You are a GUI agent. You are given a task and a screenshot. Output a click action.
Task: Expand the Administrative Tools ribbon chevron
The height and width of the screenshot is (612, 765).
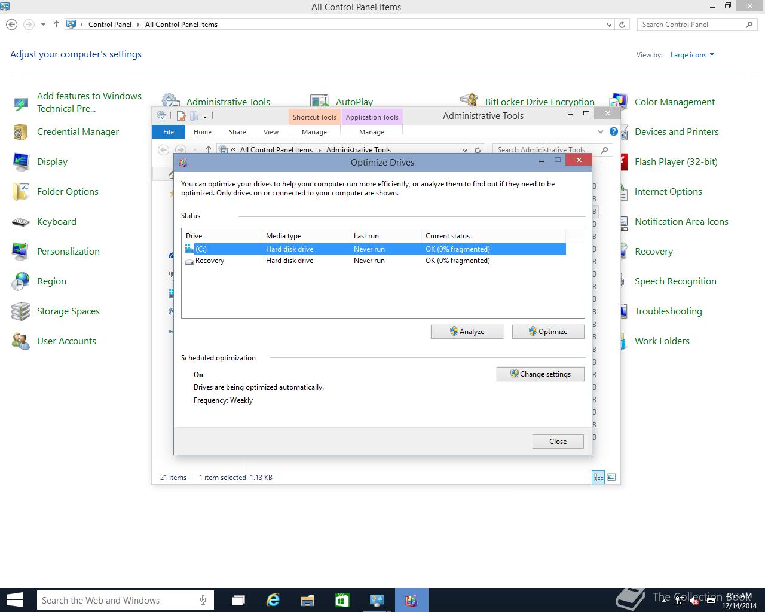(601, 131)
